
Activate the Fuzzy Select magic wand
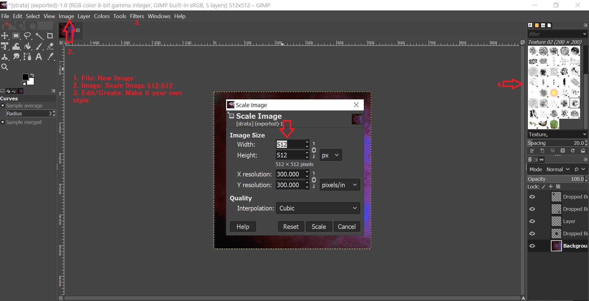point(39,36)
